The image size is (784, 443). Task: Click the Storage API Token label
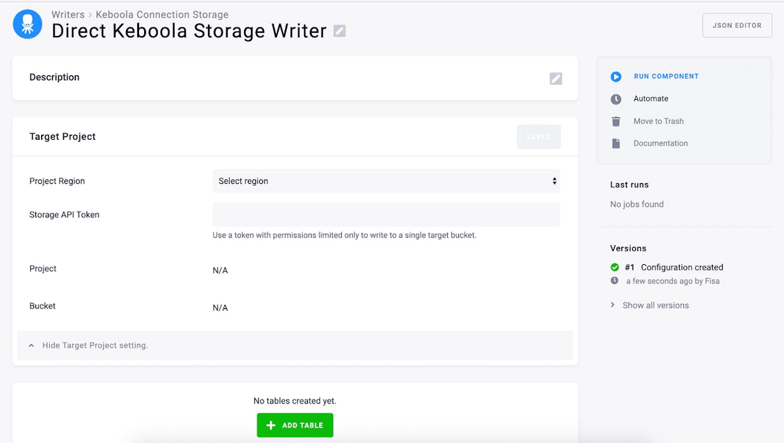pyautogui.click(x=64, y=215)
